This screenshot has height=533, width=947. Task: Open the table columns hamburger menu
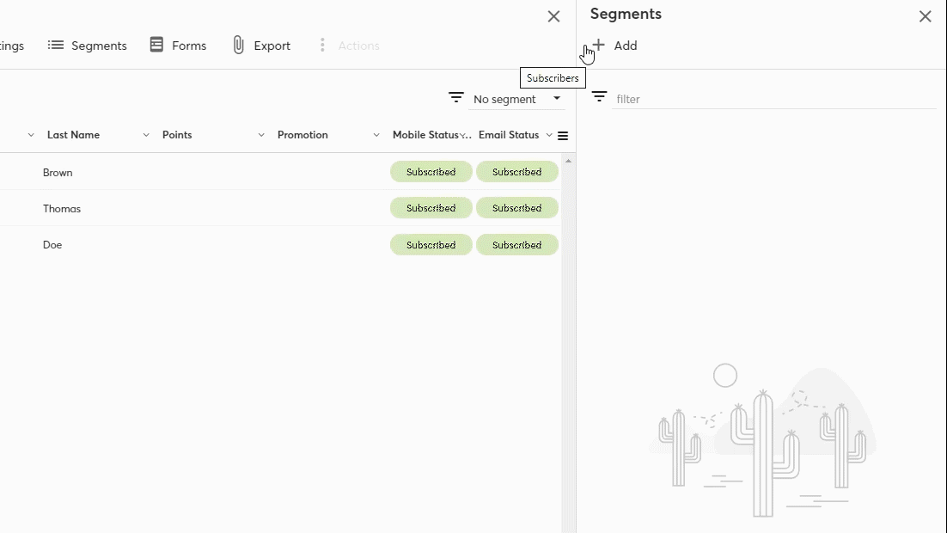click(x=563, y=136)
